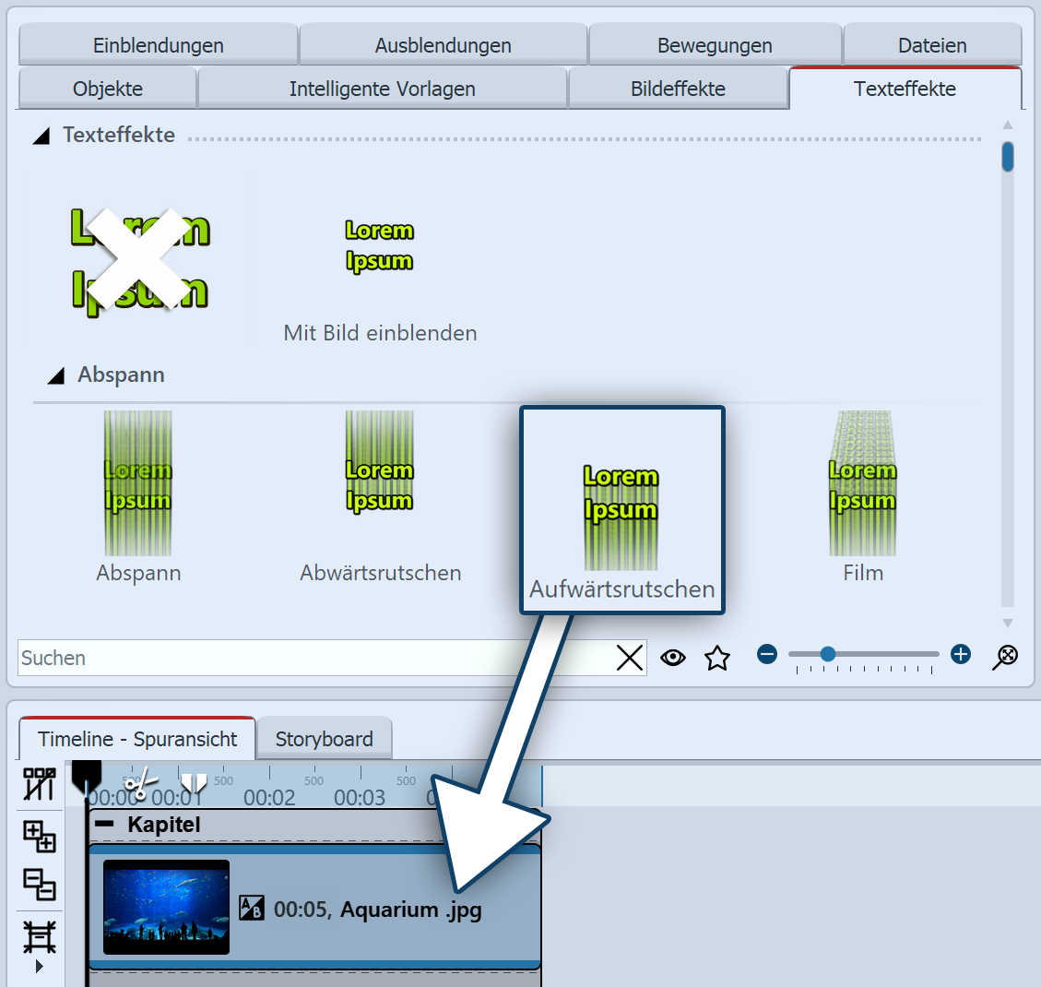Open the Storyboard tab
The width and height of the screenshot is (1041, 987).
(x=324, y=739)
